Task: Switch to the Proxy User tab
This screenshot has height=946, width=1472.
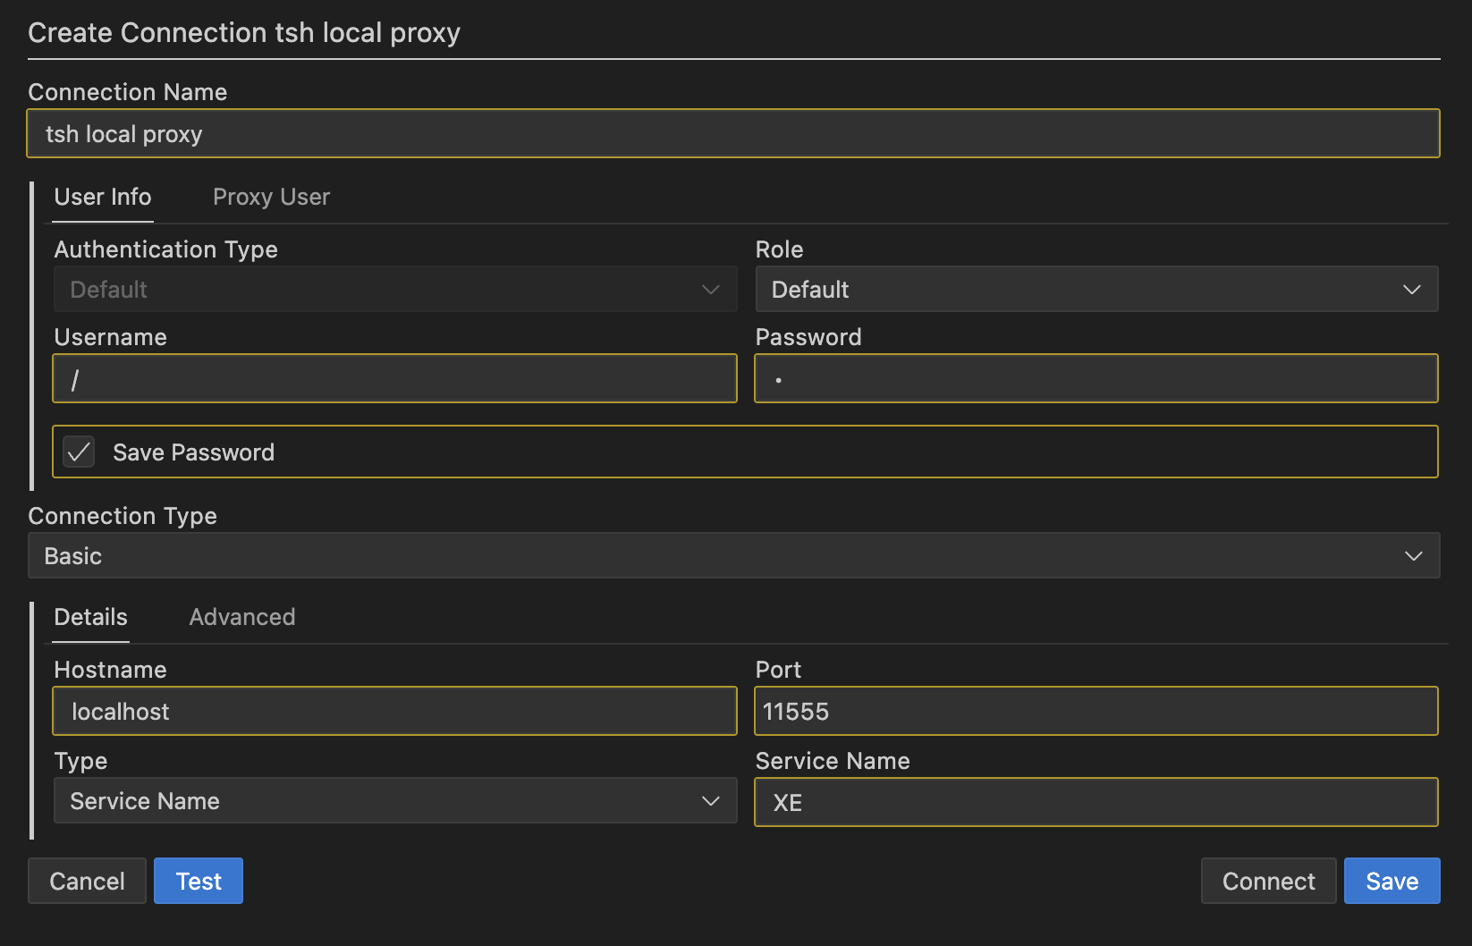Action: 271,197
